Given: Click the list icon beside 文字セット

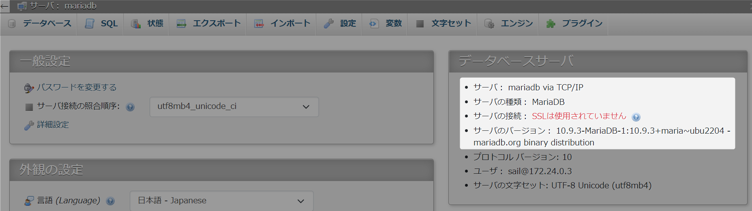Looking at the screenshot, I should 420,24.
